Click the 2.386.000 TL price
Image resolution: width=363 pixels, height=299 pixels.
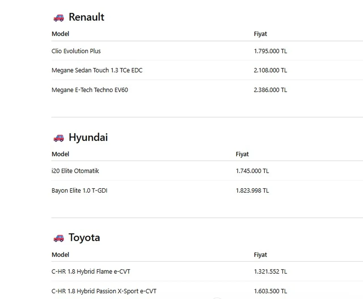pos(270,90)
